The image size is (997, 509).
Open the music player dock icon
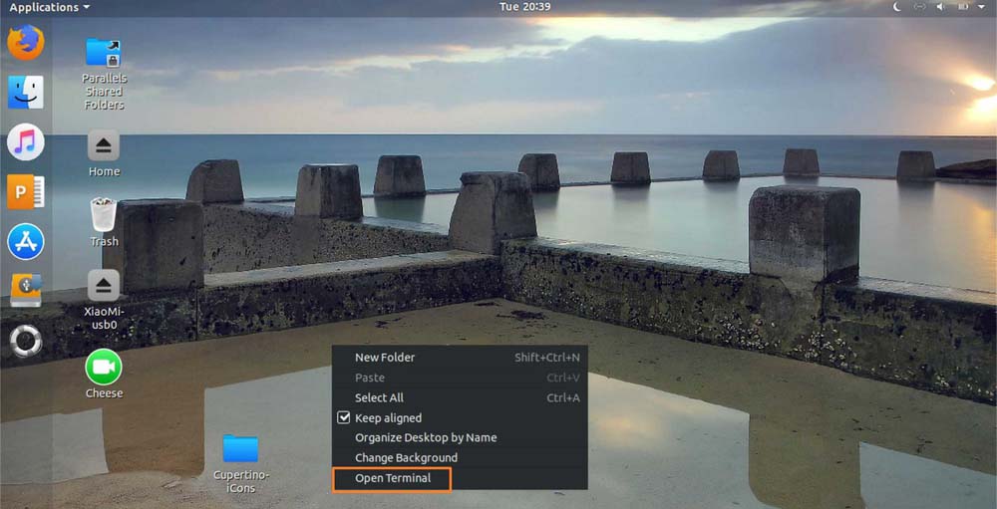[x=26, y=141]
